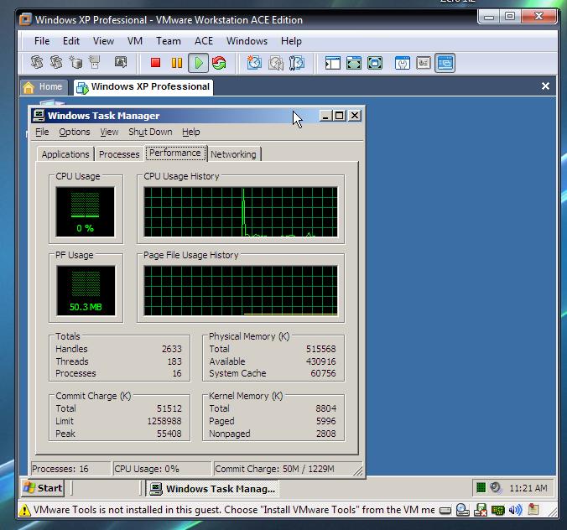Click the 11:21 AM taskbar clock
This screenshot has height=530, width=567.
tap(528, 488)
